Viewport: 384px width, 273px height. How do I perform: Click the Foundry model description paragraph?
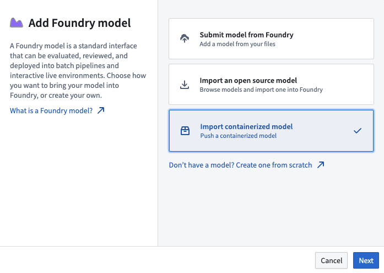[x=78, y=70]
